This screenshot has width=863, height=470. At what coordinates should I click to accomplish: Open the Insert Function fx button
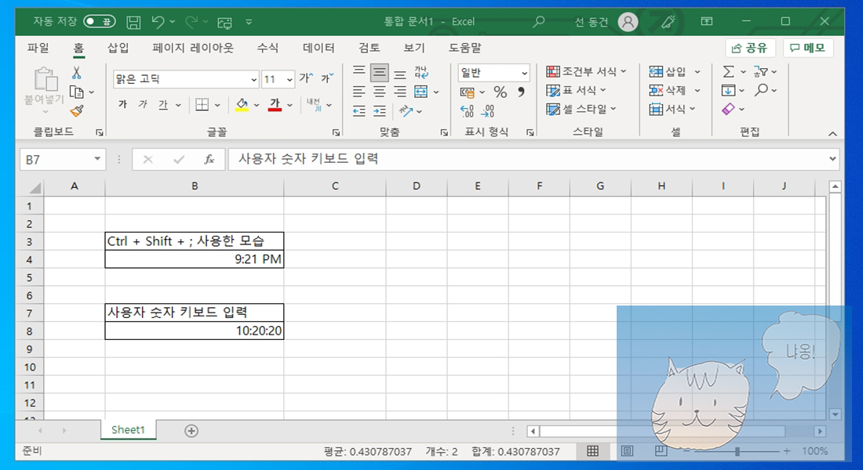pos(209,160)
